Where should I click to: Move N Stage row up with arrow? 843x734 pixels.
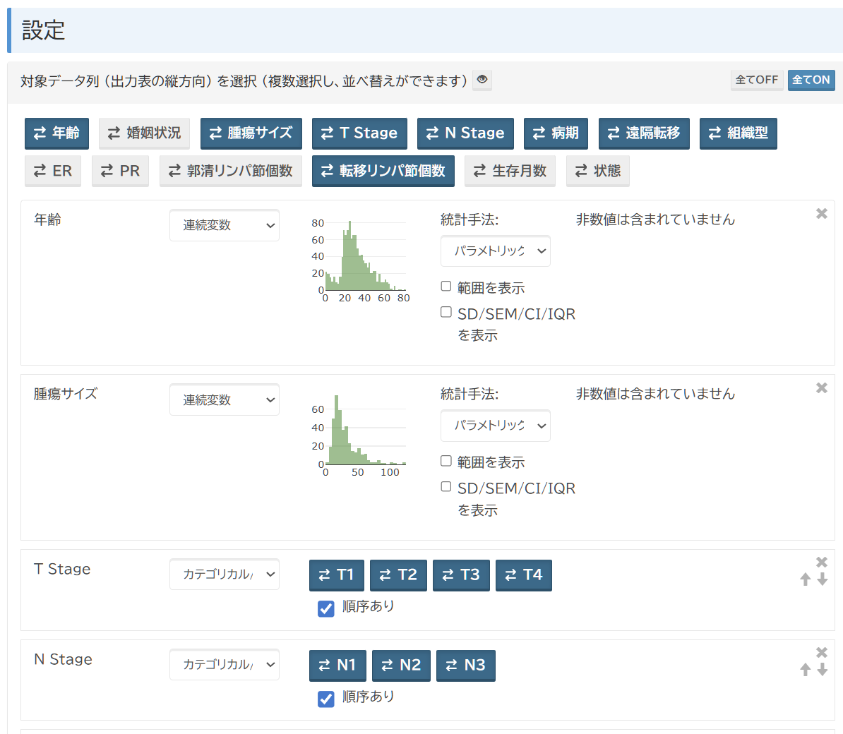tap(805, 670)
